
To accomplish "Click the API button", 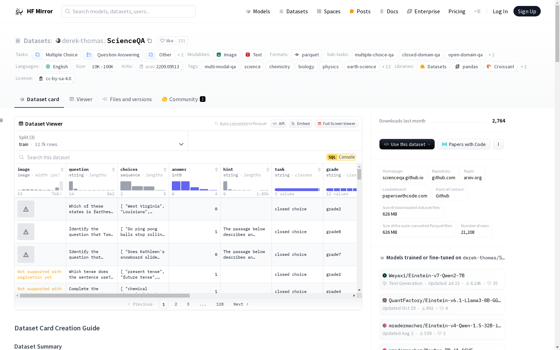I will [x=279, y=124].
